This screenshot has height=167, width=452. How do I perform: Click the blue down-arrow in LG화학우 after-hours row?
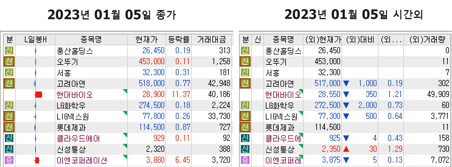[x=346, y=106]
